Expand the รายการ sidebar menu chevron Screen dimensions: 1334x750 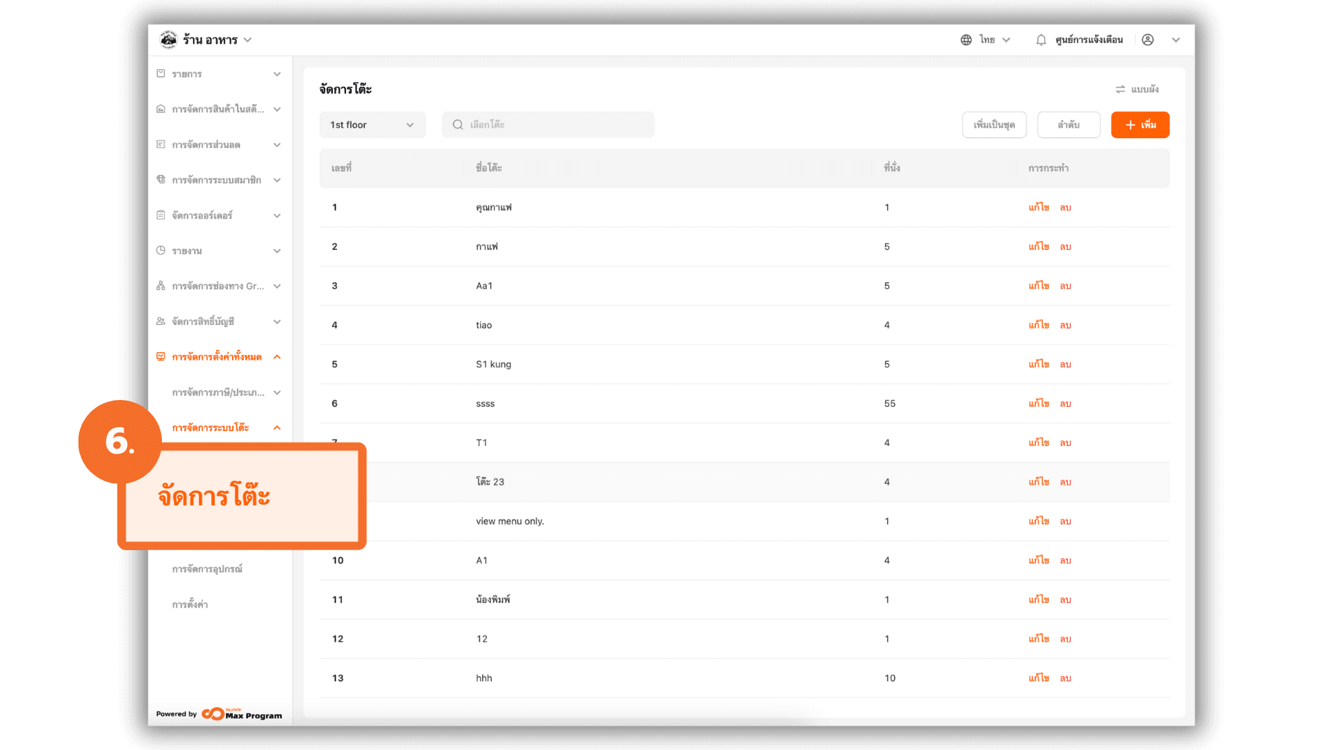pyautogui.click(x=277, y=74)
